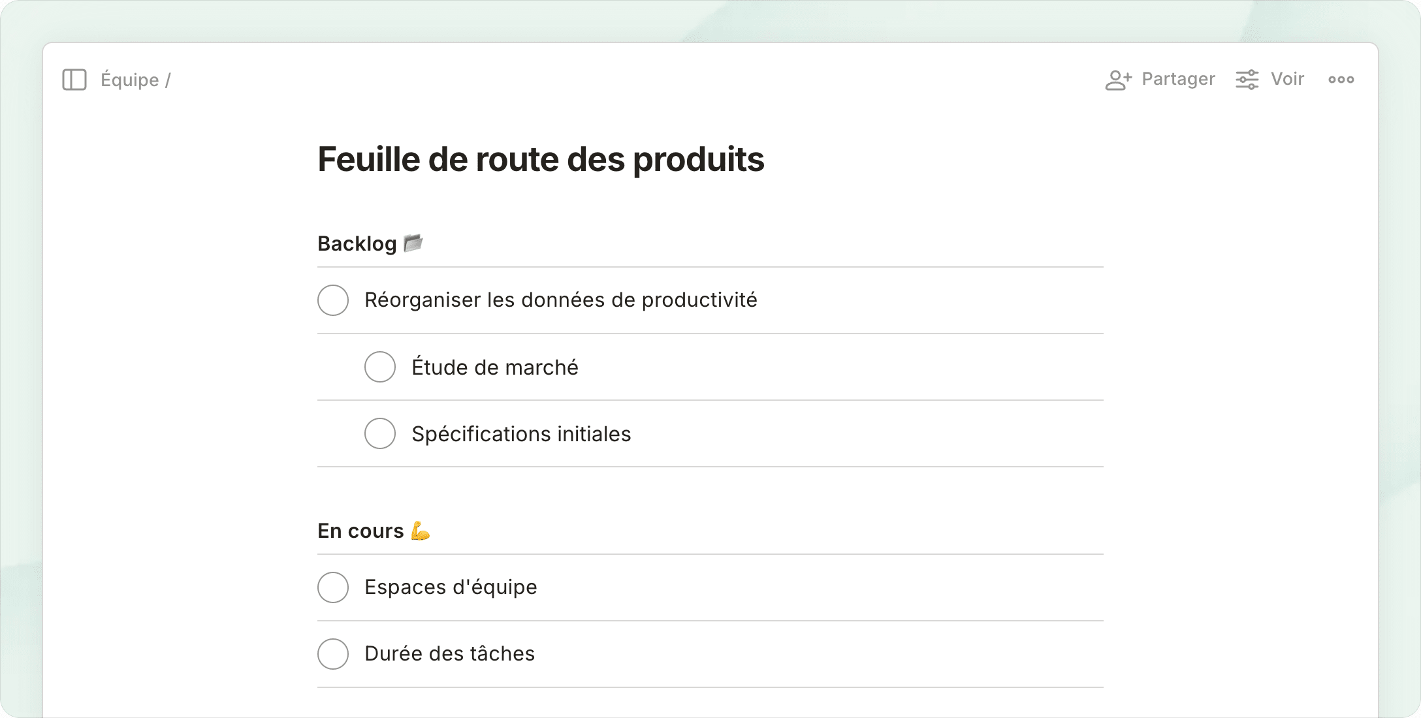Tick the Spécifications initiales checkbox

point(380,433)
